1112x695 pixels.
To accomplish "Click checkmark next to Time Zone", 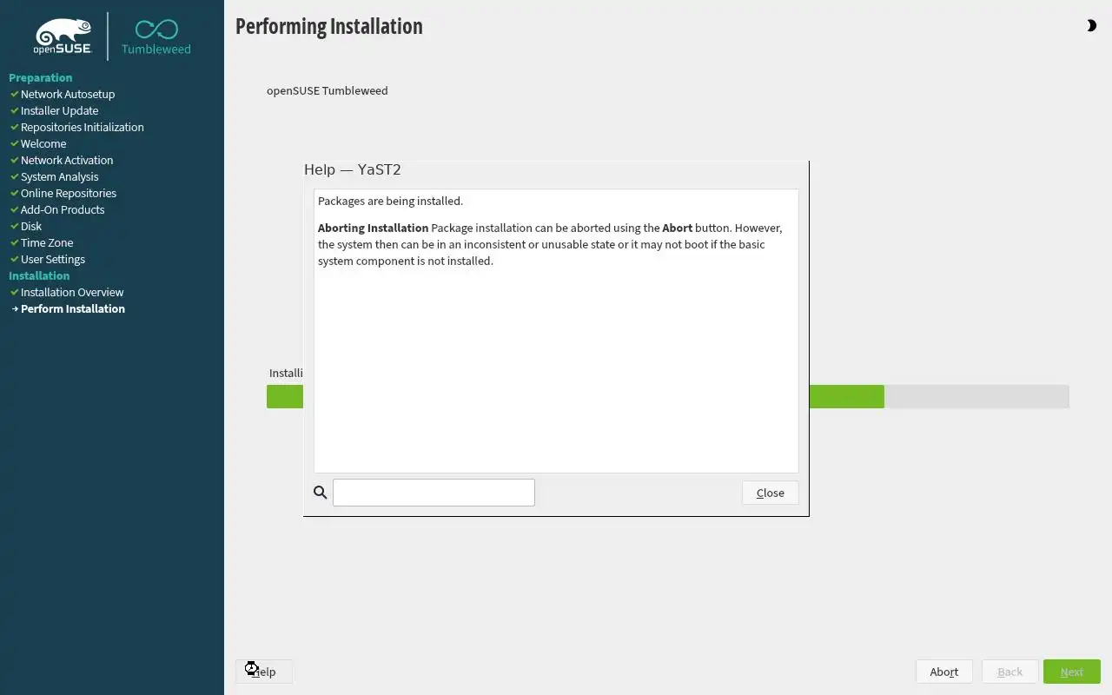I will (x=14, y=242).
